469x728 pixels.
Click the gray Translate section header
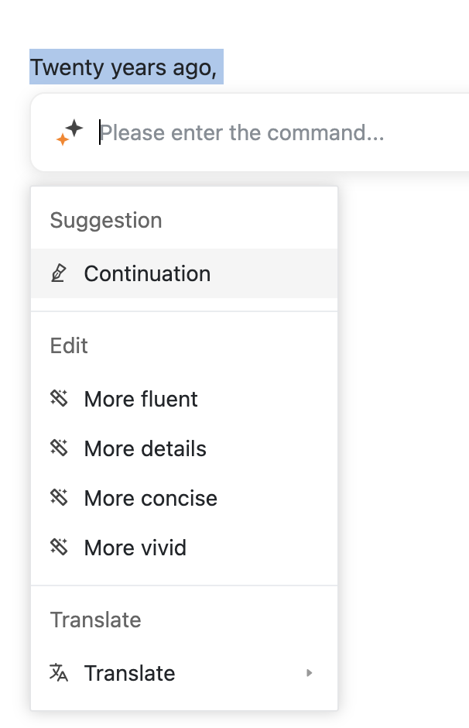pyautogui.click(x=96, y=620)
